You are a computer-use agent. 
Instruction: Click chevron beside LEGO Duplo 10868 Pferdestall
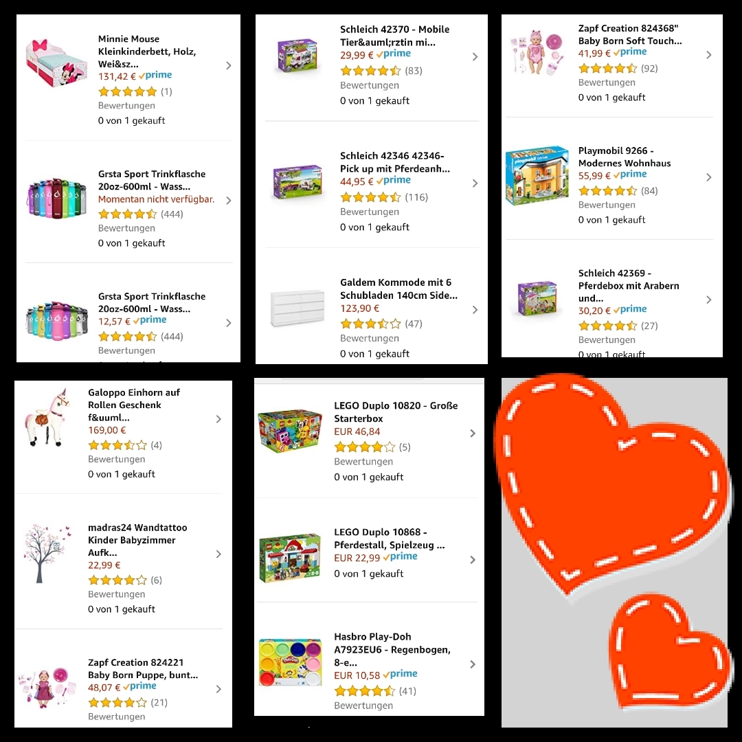pyautogui.click(x=472, y=560)
